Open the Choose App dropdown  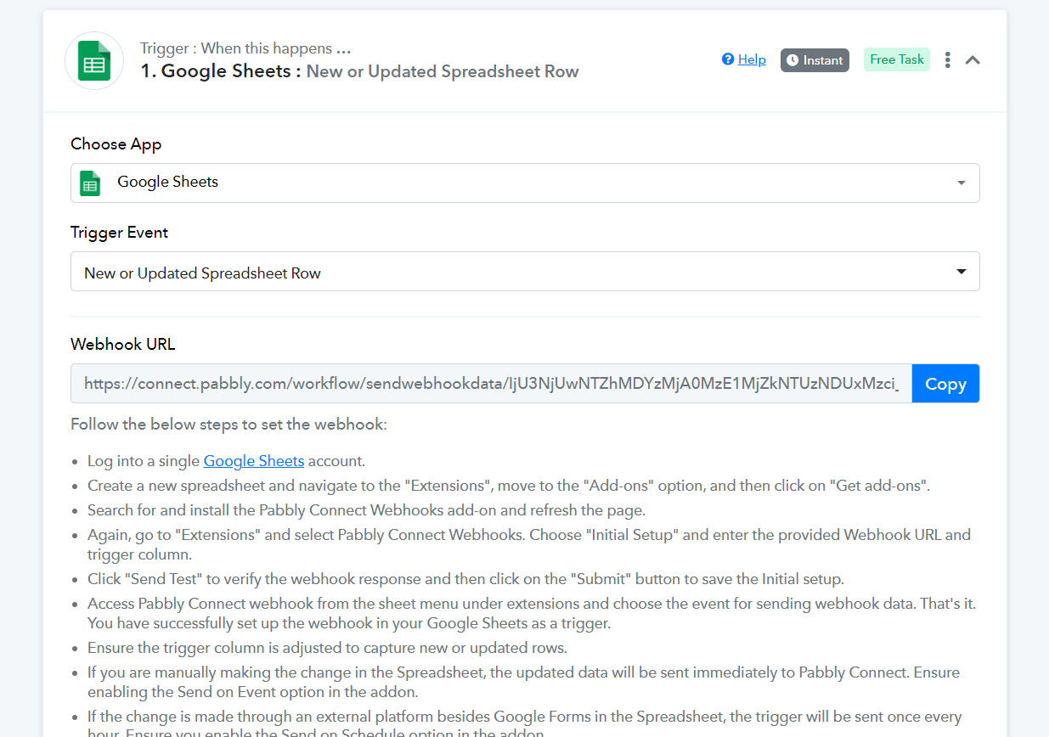(x=525, y=183)
